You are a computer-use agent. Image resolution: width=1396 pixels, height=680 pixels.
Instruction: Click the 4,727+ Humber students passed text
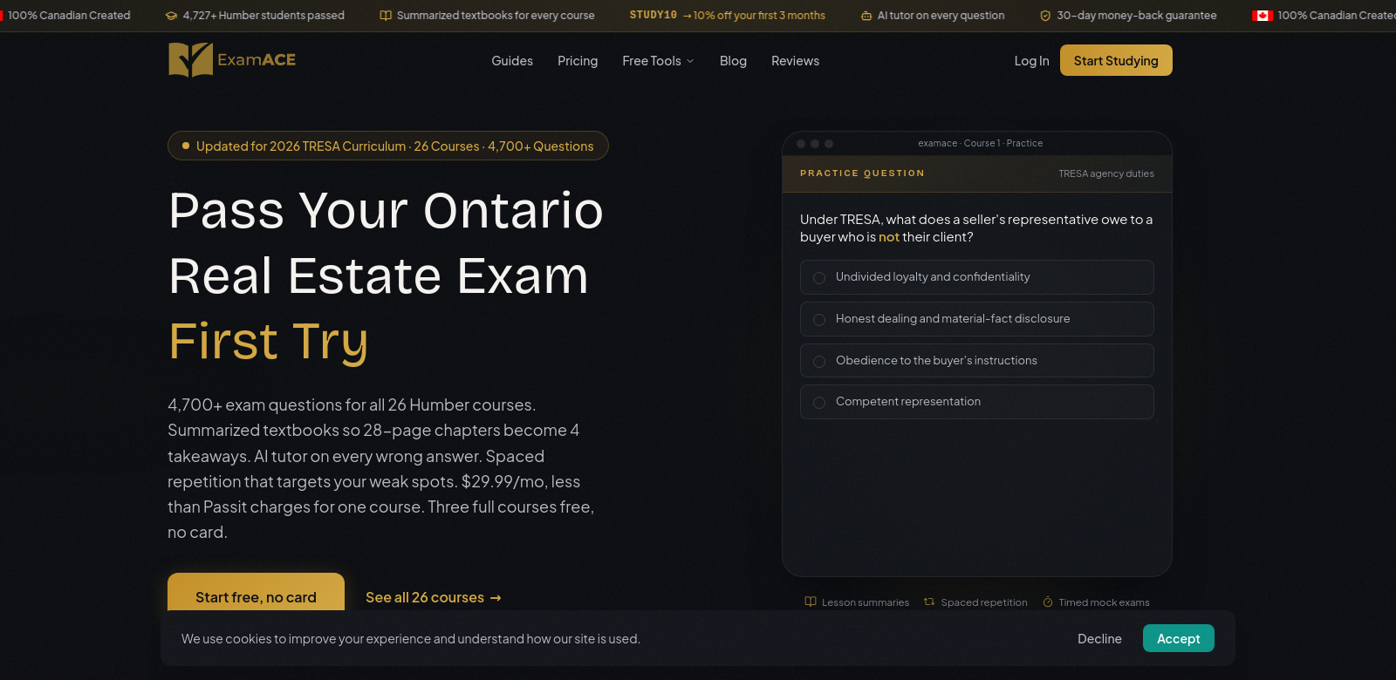point(263,16)
